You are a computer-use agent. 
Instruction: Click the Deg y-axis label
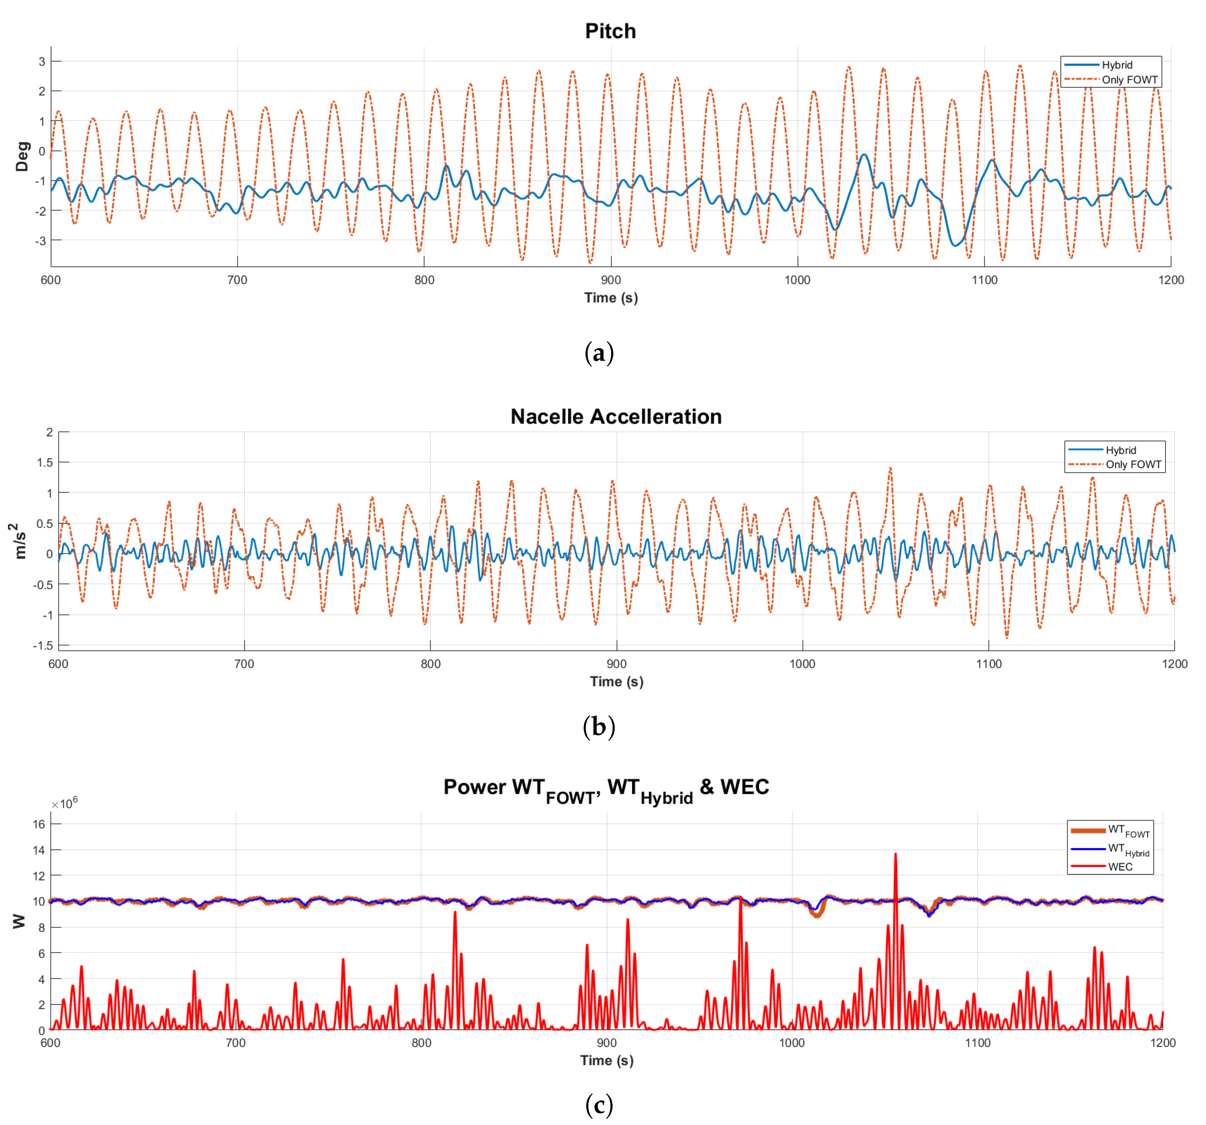(x=22, y=156)
